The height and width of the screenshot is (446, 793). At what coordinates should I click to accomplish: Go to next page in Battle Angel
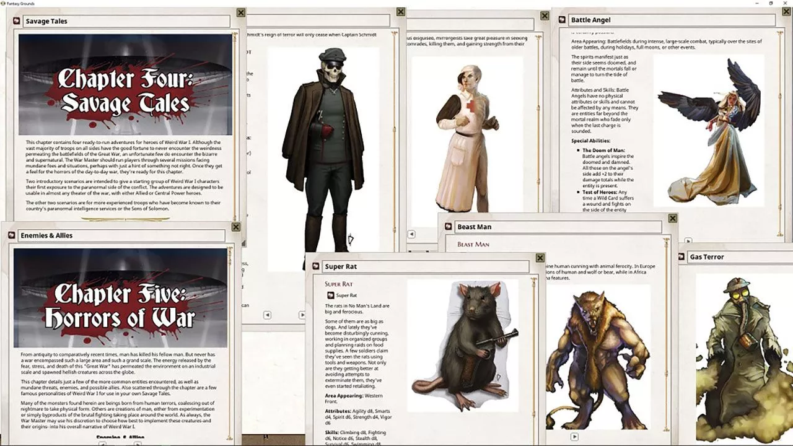pos(688,241)
